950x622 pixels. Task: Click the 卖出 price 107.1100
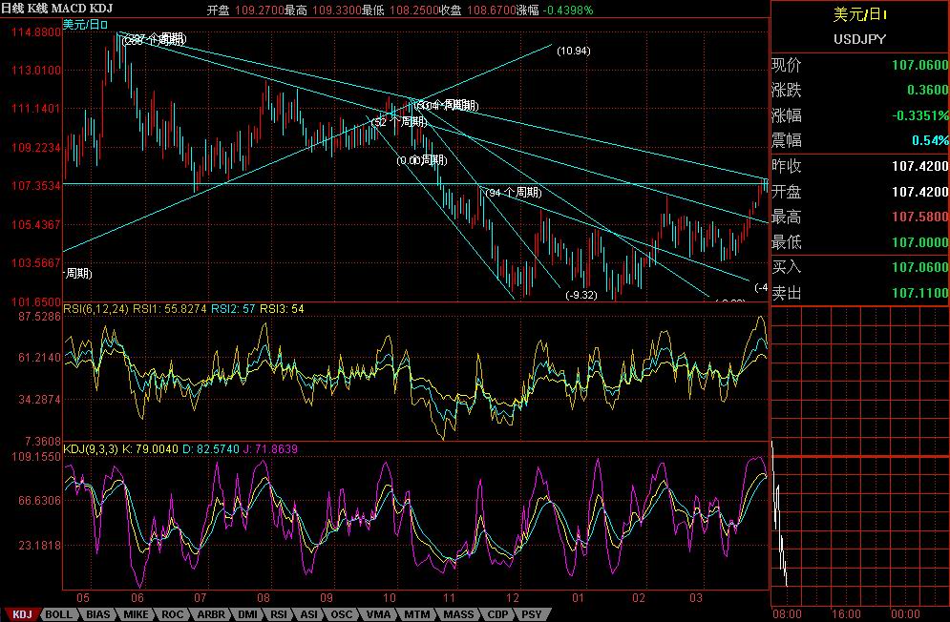pyautogui.click(x=919, y=293)
